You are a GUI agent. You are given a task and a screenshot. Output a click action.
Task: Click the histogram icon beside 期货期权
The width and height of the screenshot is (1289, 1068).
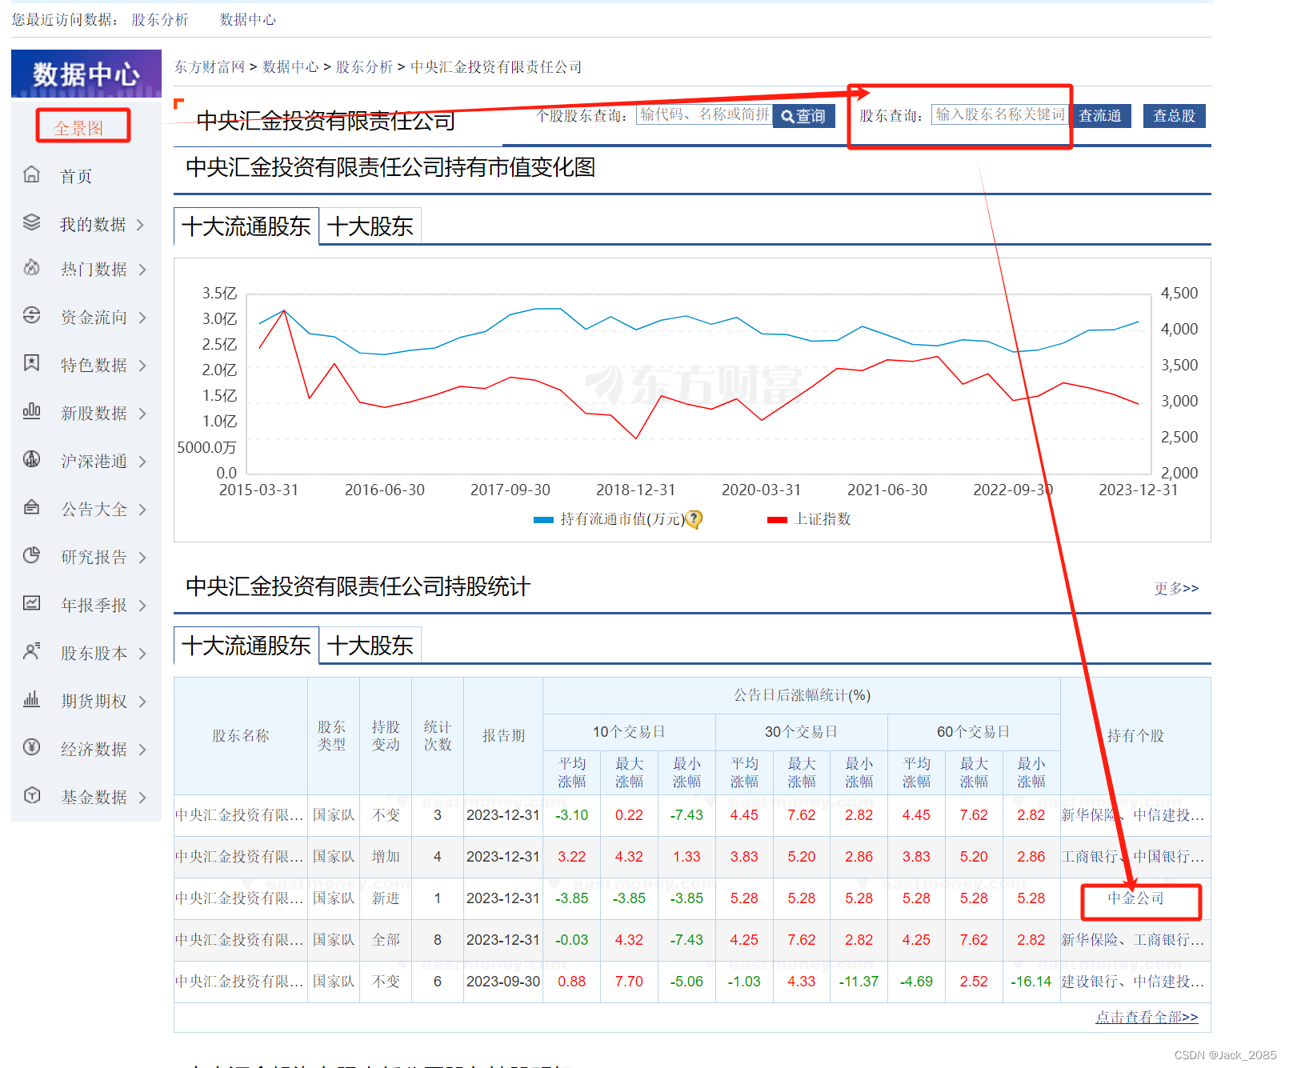(31, 698)
